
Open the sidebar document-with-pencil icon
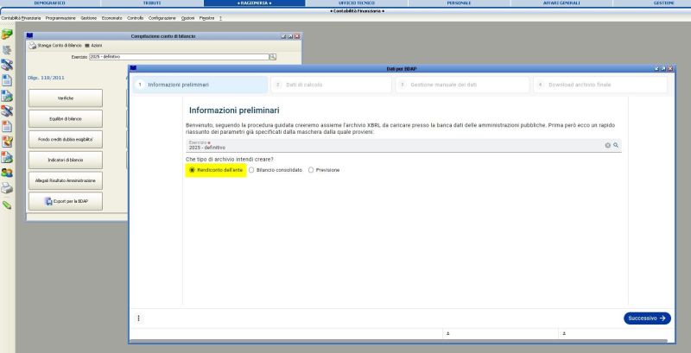pyautogui.click(x=7, y=142)
